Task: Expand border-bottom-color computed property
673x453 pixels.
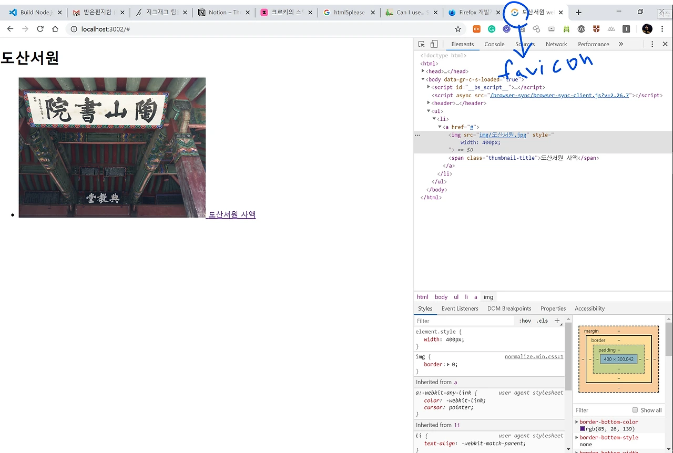Action: pos(577,421)
